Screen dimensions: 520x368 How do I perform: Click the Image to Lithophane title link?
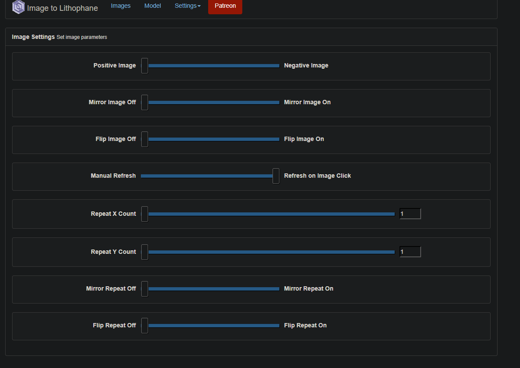(62, 8)
